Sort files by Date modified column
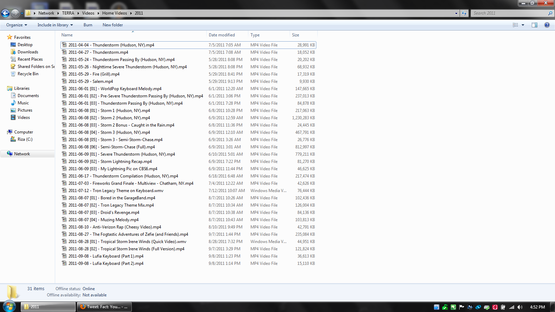This screenshot has height=312, width=555. pyautogui.click(x=222, y=35)
